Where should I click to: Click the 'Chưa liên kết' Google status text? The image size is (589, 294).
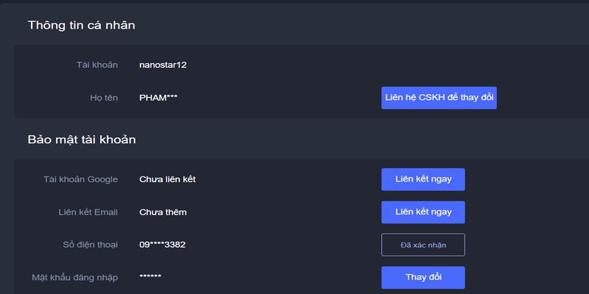tap(167, 179)
